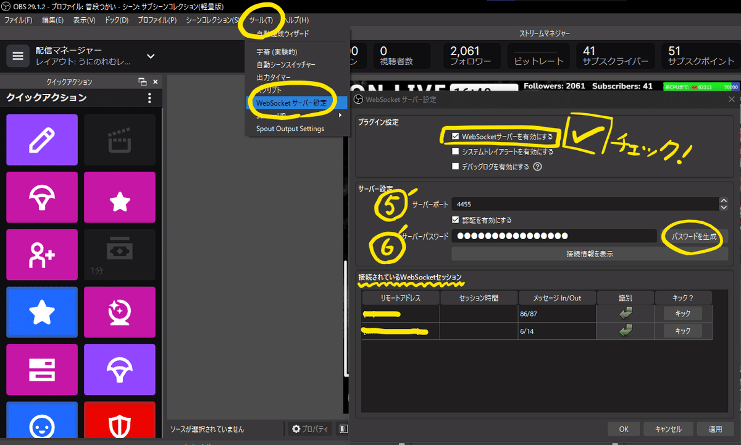Expand the 配信マネージャー layout chevron dropdown
The image size is (741, 445).
[151, 56]
